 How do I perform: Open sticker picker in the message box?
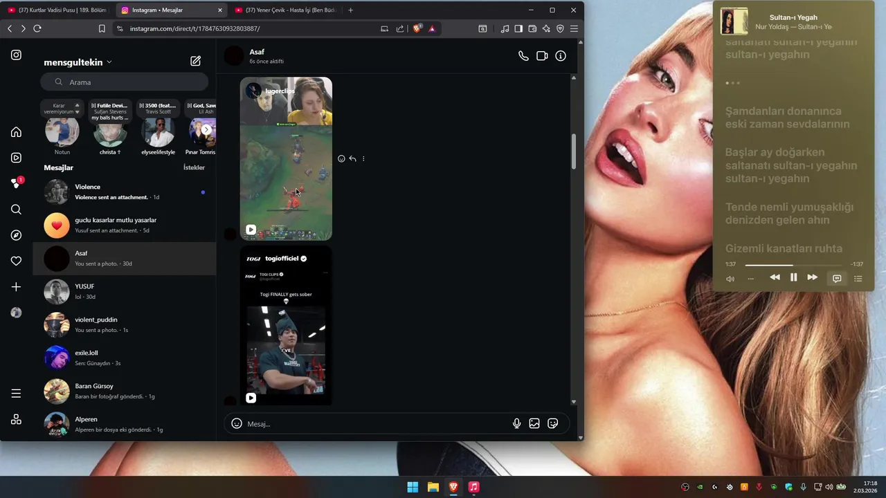pyautogui.click(x=553, y=423)
